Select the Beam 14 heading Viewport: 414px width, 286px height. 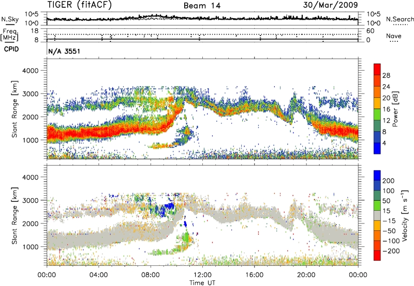tap(202, 6)
